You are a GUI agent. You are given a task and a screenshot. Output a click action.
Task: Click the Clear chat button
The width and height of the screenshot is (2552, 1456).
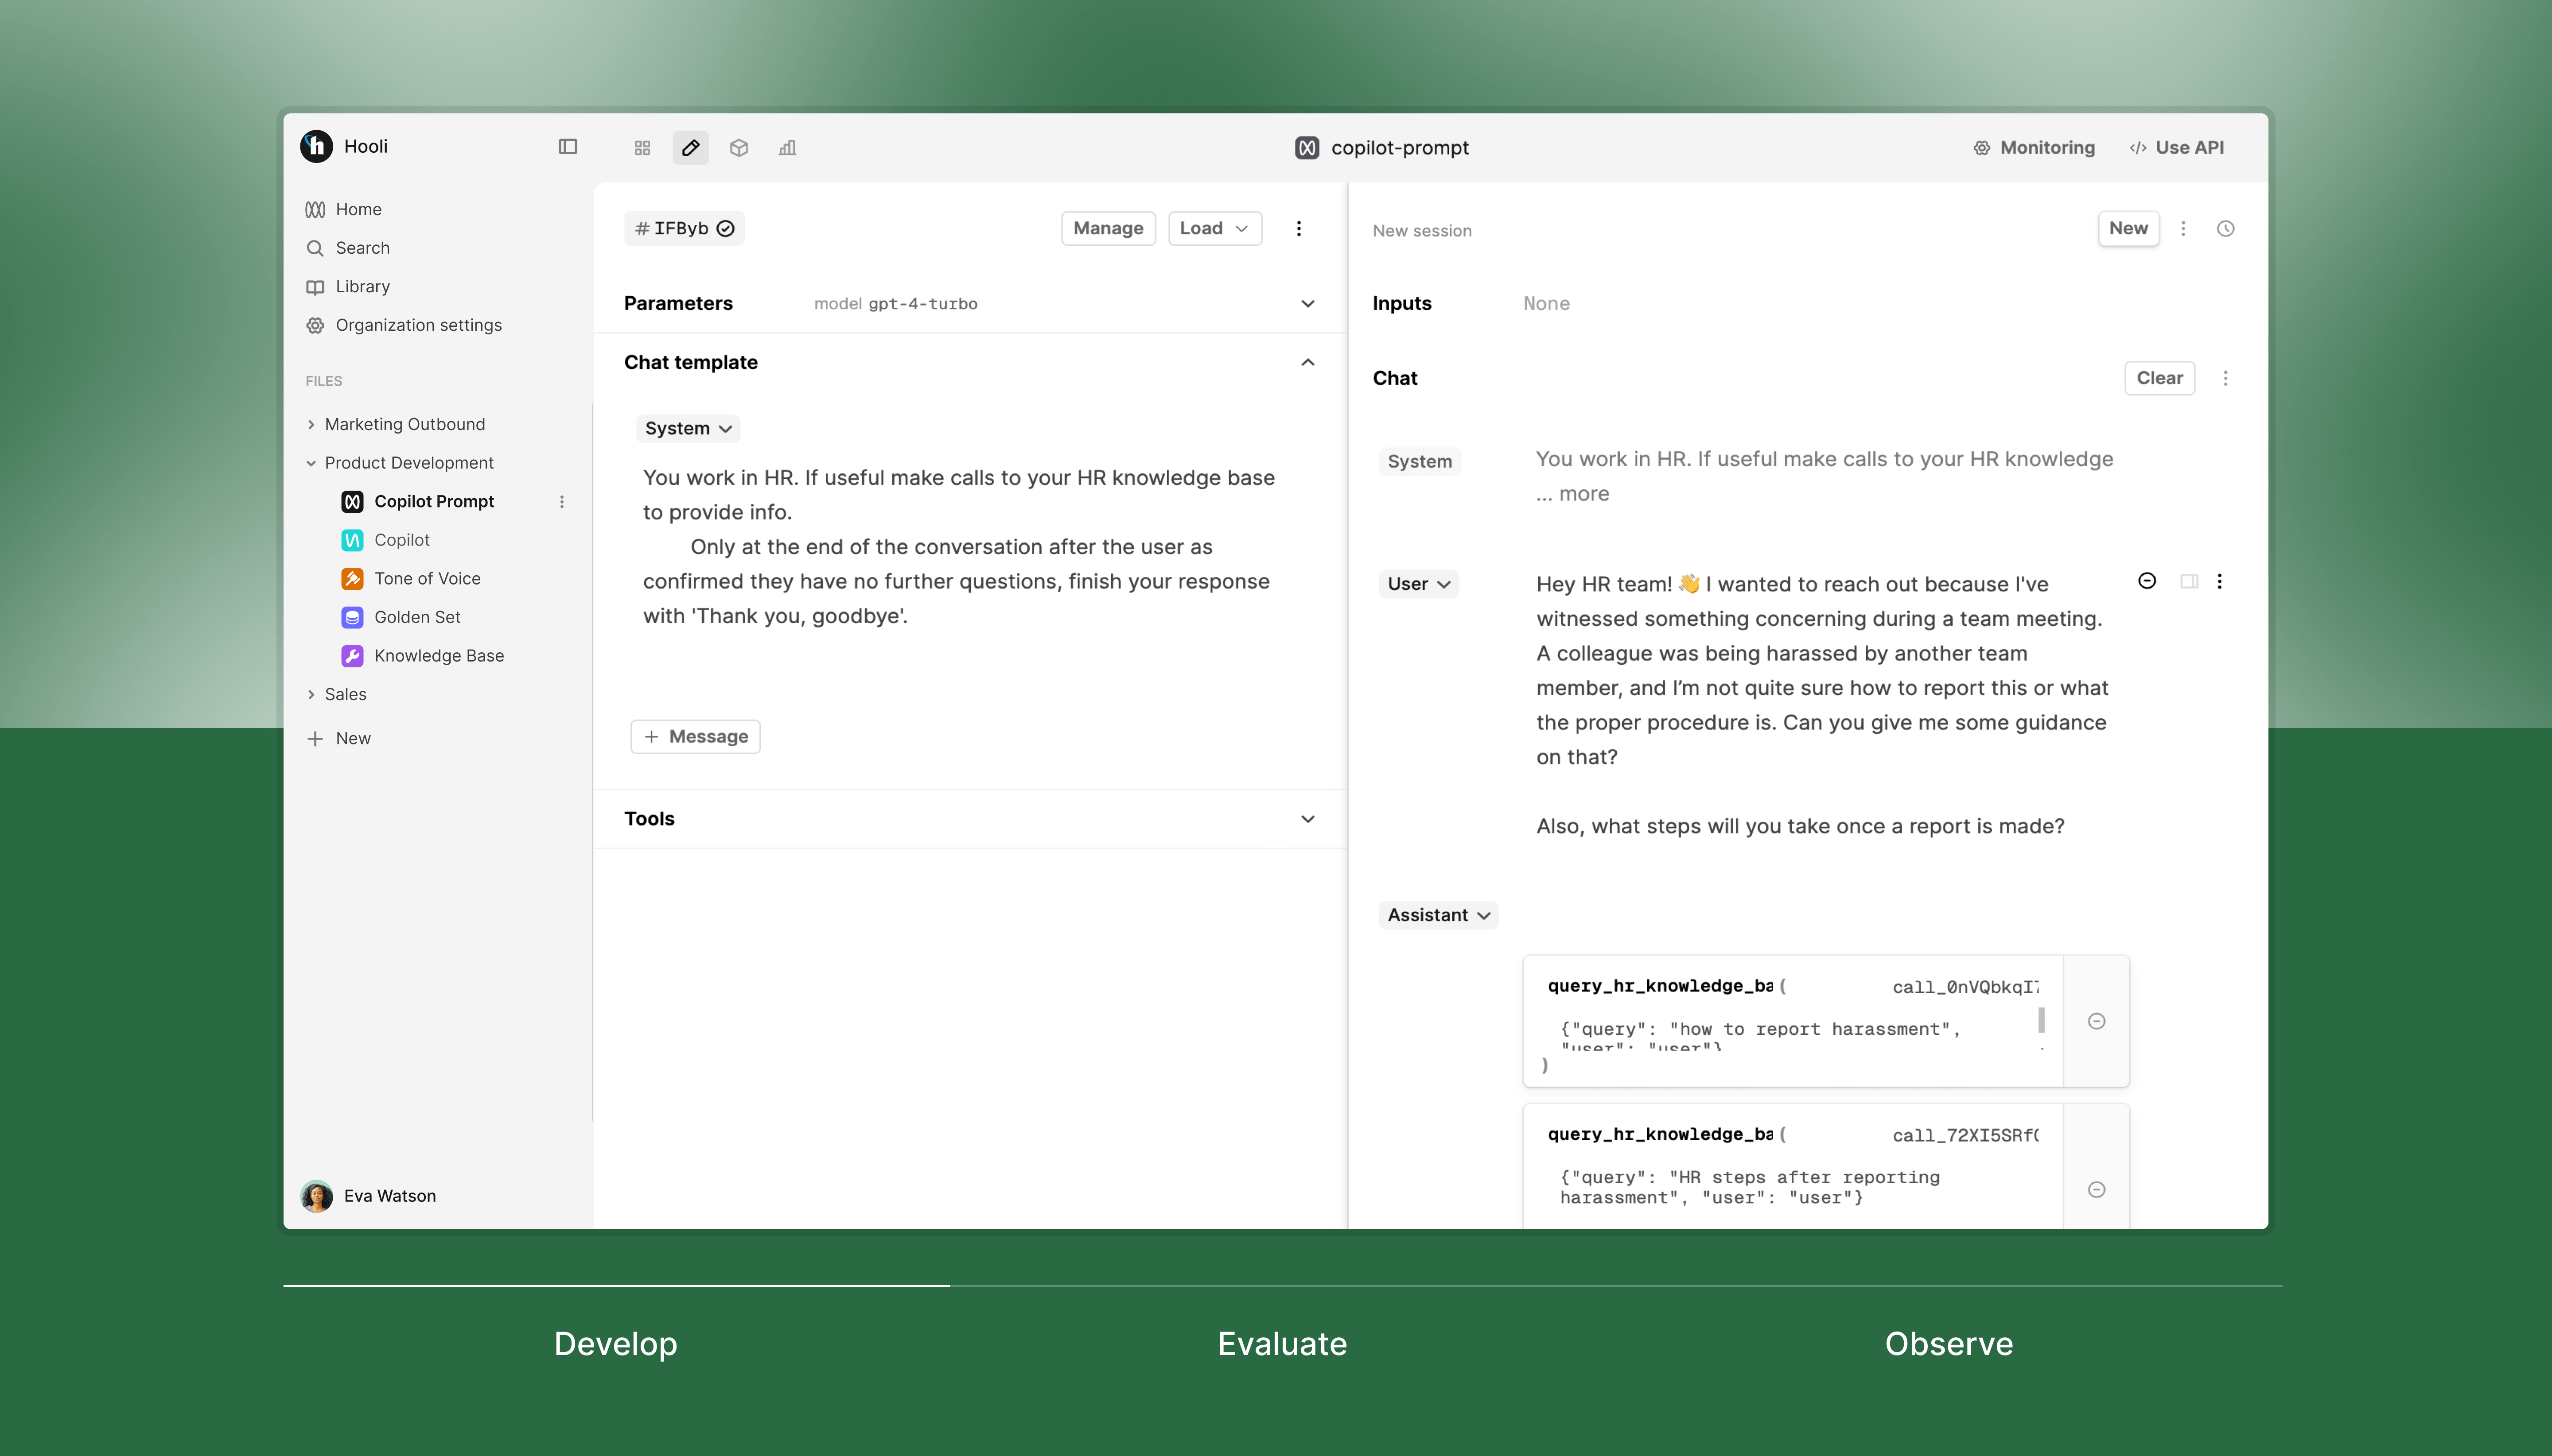coord(2159,378)
